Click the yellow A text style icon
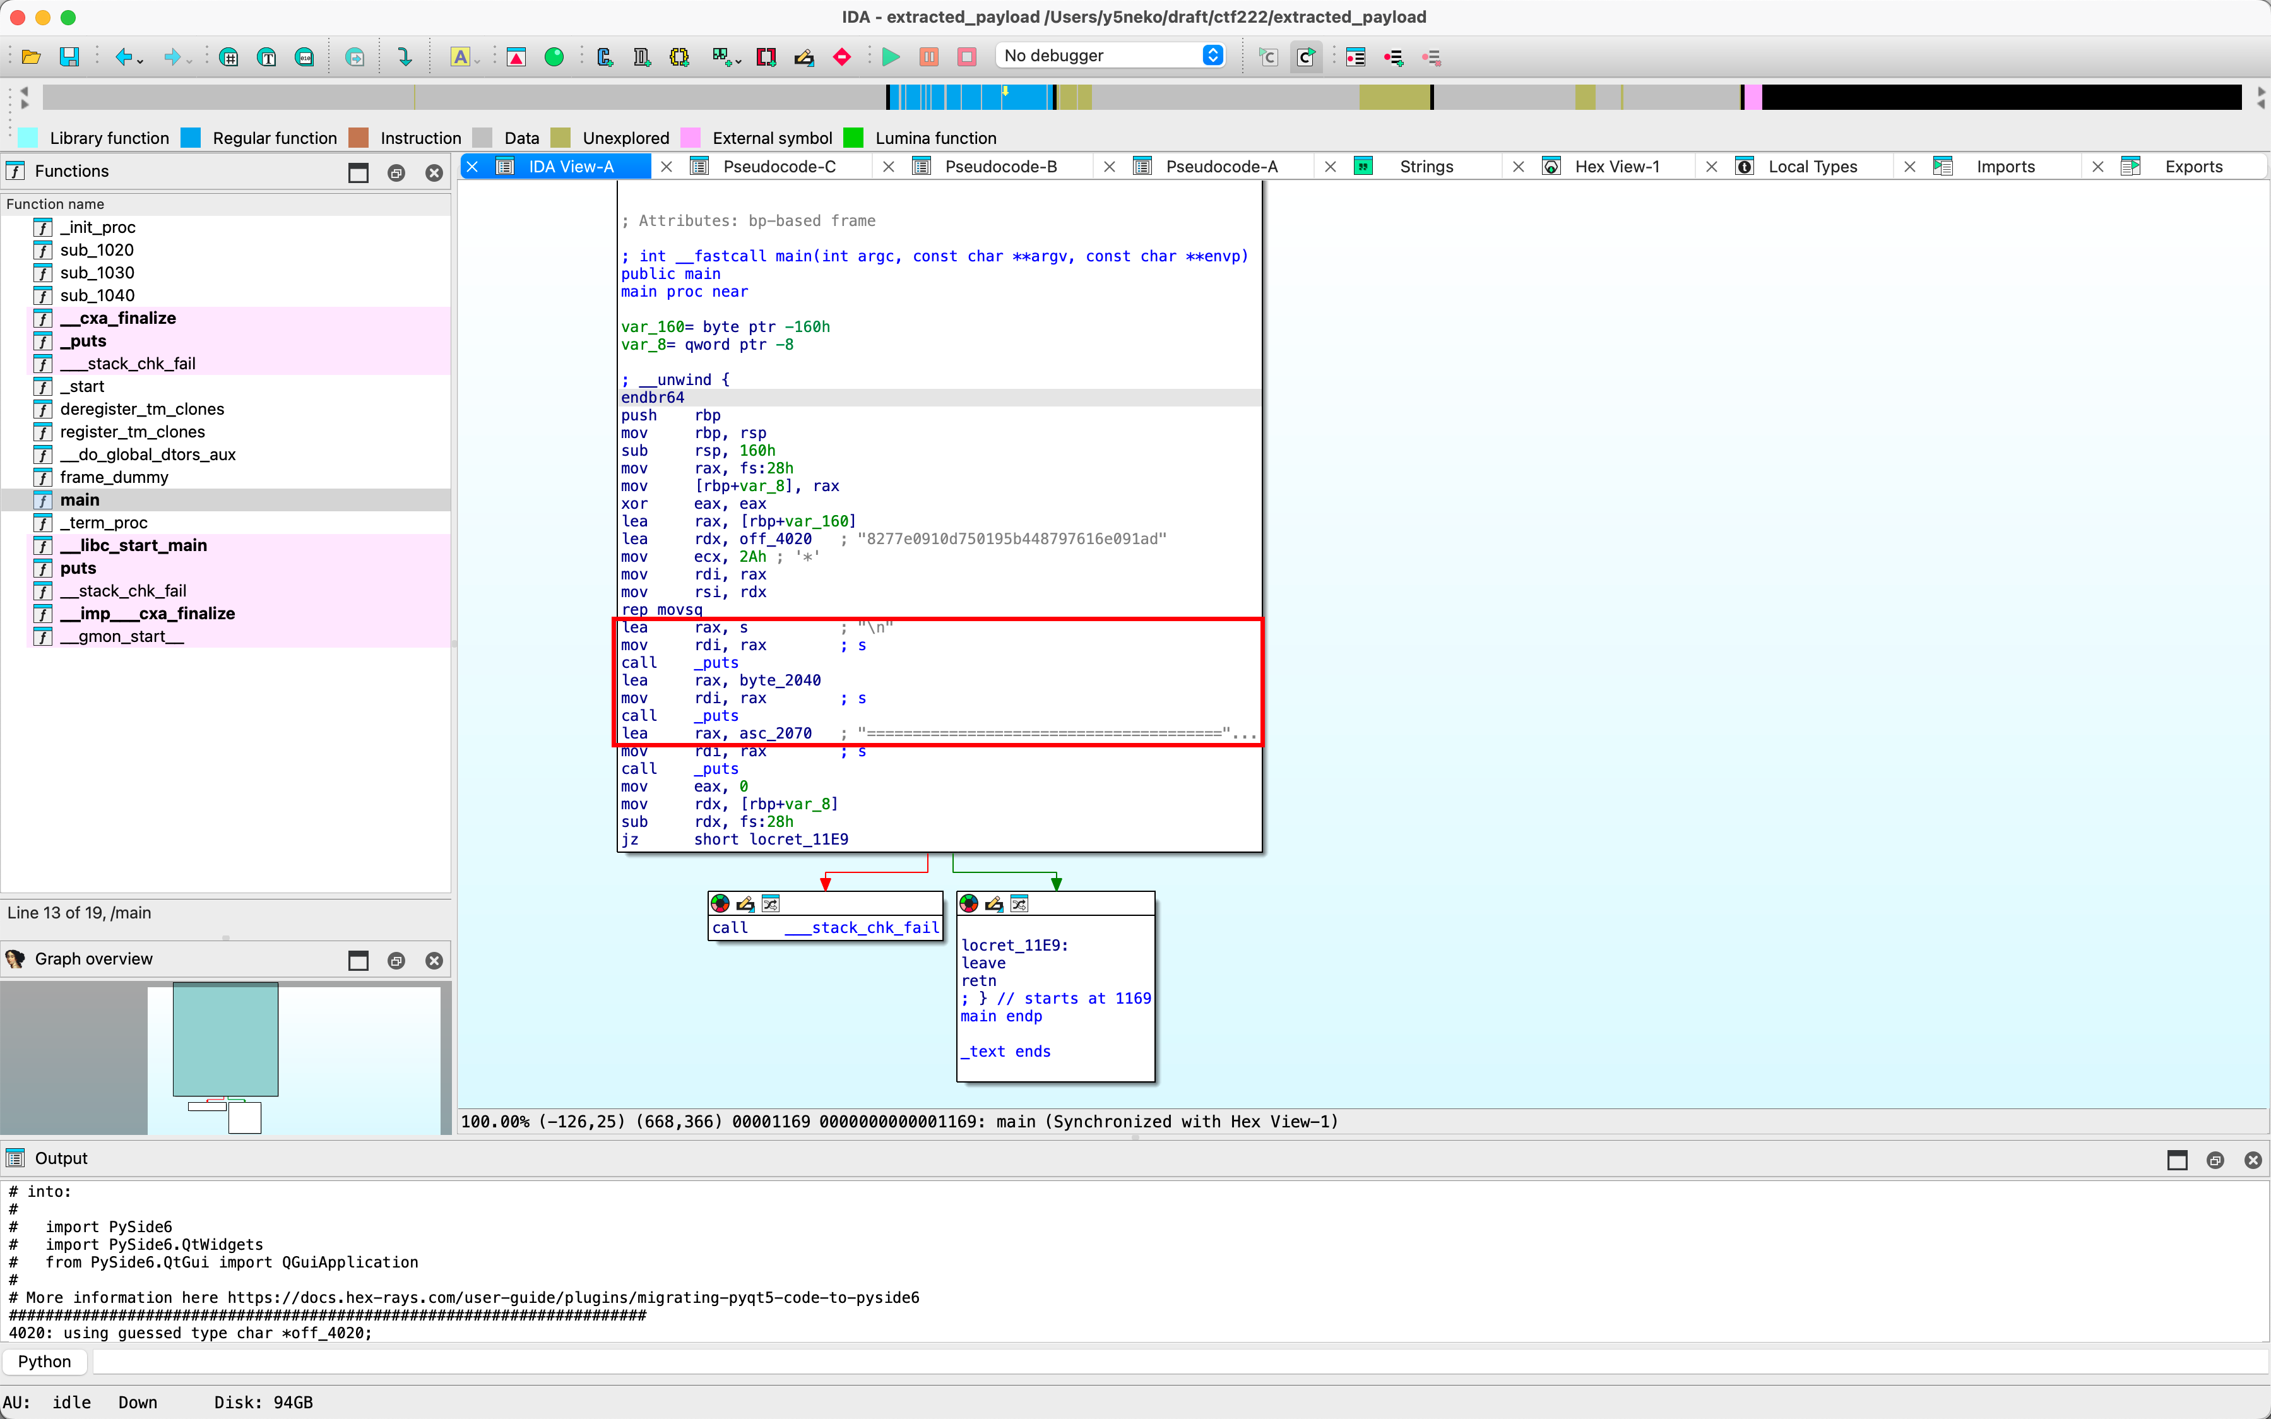The image size is (2271, 1419). click(460, 57)
